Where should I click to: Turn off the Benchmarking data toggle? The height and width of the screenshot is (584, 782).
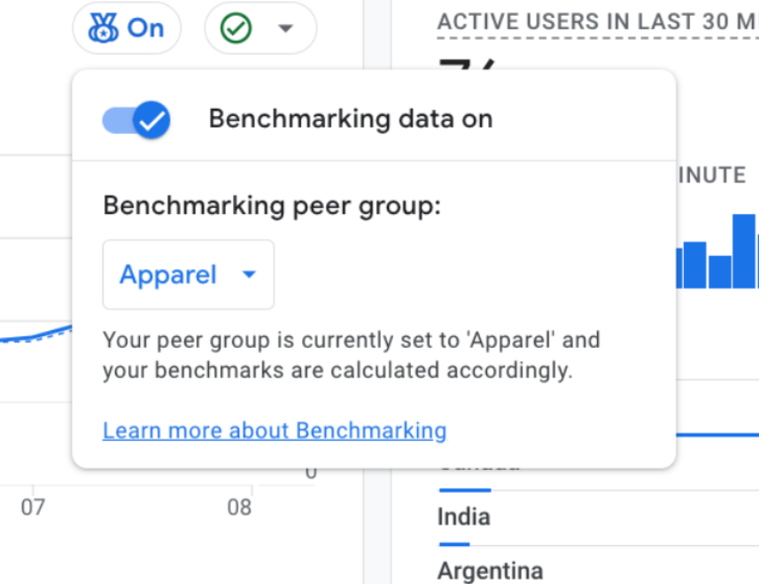[136, 120]
